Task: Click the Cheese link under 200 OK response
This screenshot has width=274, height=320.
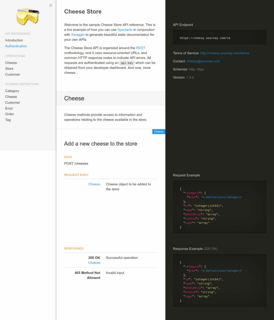Action: (x=94, y=263)
